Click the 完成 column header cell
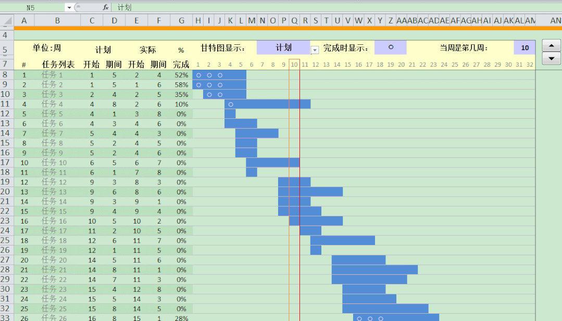The height and width of the screenshot is (321, 562). pos(181,65)
